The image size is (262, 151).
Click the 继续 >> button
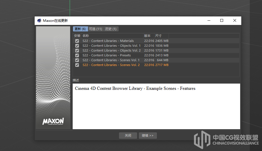[x=148, y=135]
